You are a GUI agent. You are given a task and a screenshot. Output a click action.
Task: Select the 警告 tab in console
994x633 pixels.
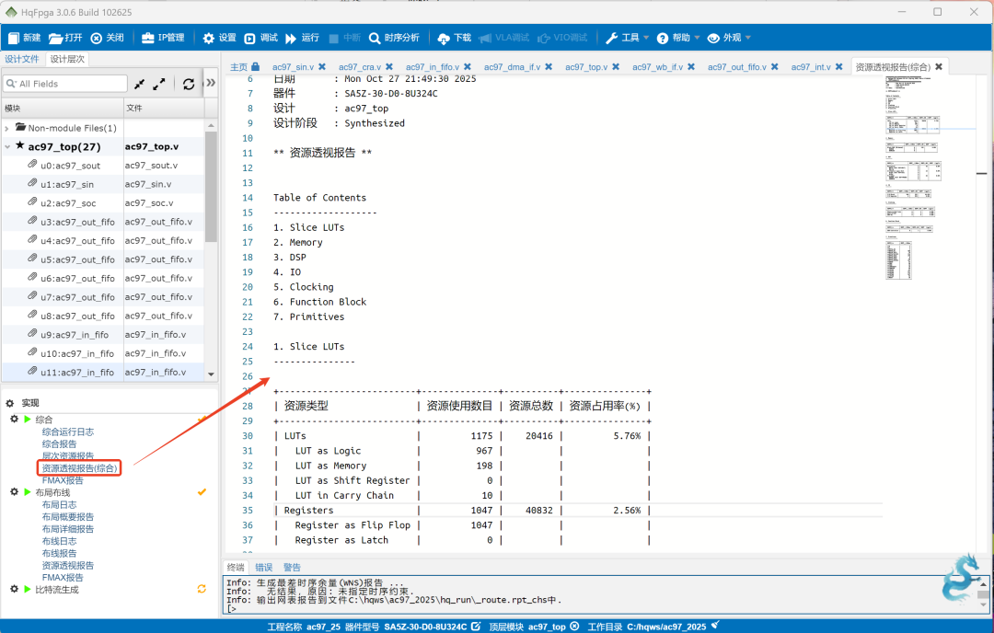click(293, 567)
